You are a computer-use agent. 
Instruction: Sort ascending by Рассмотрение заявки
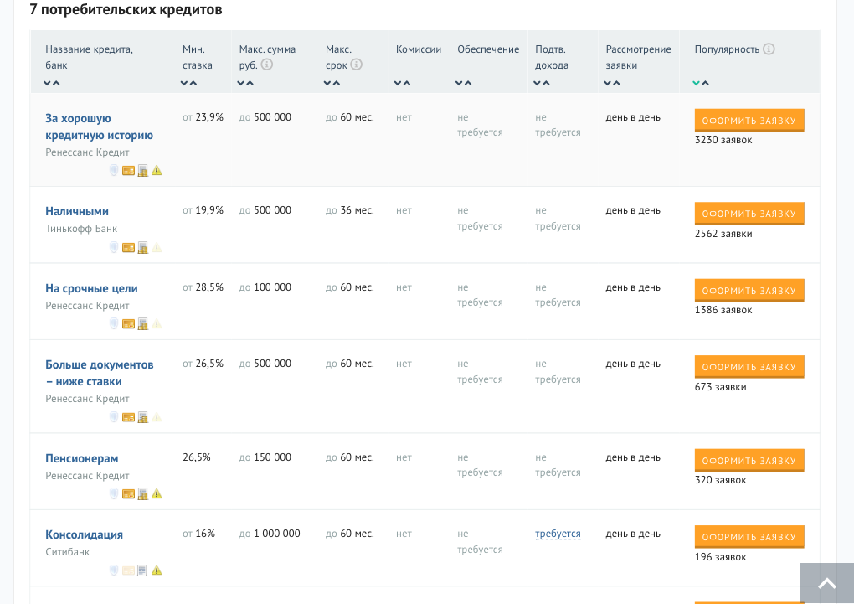(x=616, y=84)
